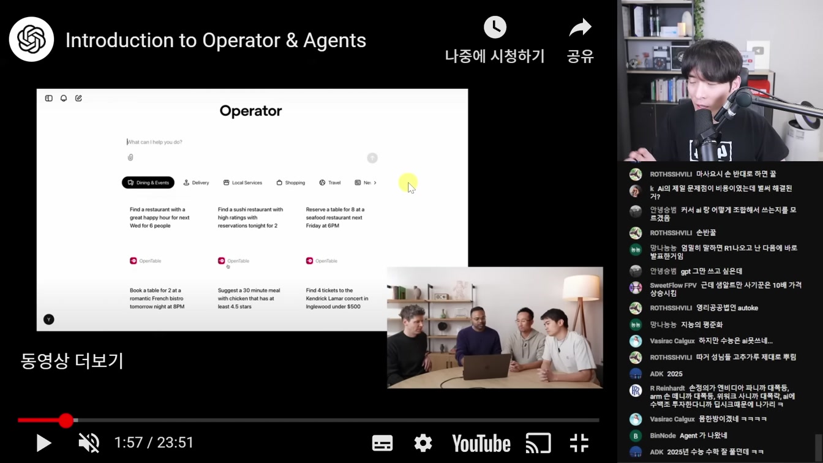The image size is (823, 463).
Task: Click the 1:57 / 23:51 time display
Action: (x=154, y=443)
